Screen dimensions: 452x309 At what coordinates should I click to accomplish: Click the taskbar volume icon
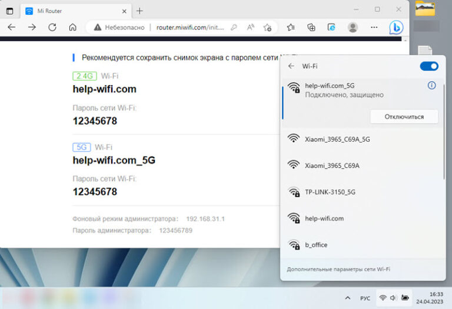click(x=393, y=298)
